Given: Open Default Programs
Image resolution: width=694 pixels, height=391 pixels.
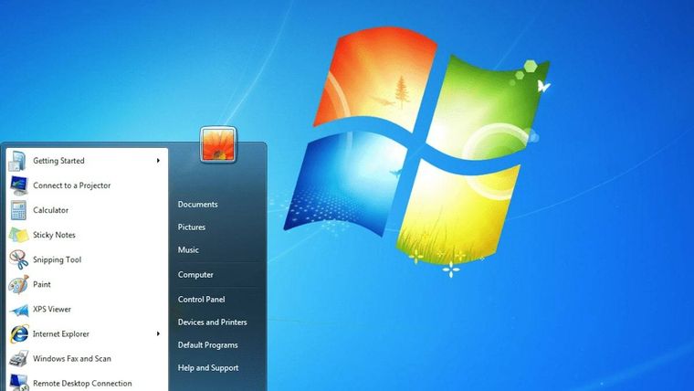Looking at the screenshot, I should tap(207, 345).
